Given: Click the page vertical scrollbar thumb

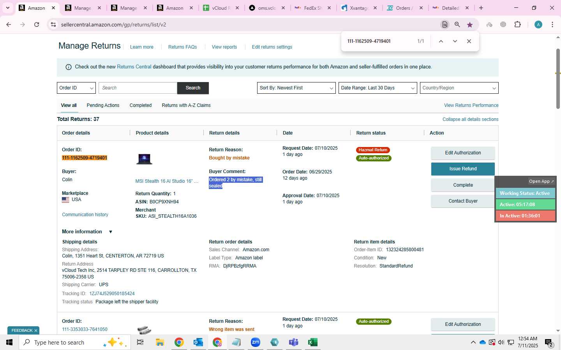Looking at the screenshot, I should click(x=558, y=79).
